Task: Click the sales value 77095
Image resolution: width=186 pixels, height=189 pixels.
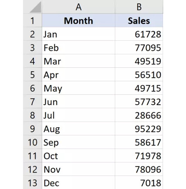Action: coord(139,48)
